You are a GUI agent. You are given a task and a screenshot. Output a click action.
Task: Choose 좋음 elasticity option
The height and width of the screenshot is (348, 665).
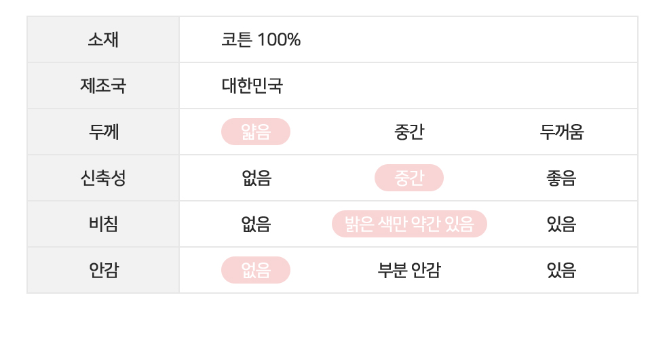(x=562, y=178)
